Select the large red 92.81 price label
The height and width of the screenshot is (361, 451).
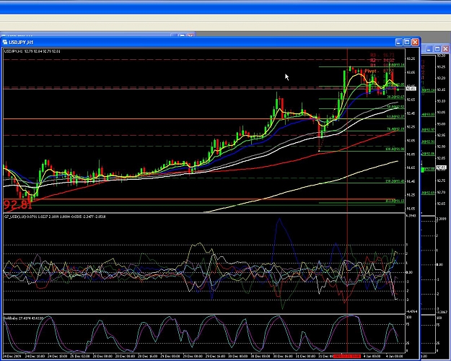18,204
